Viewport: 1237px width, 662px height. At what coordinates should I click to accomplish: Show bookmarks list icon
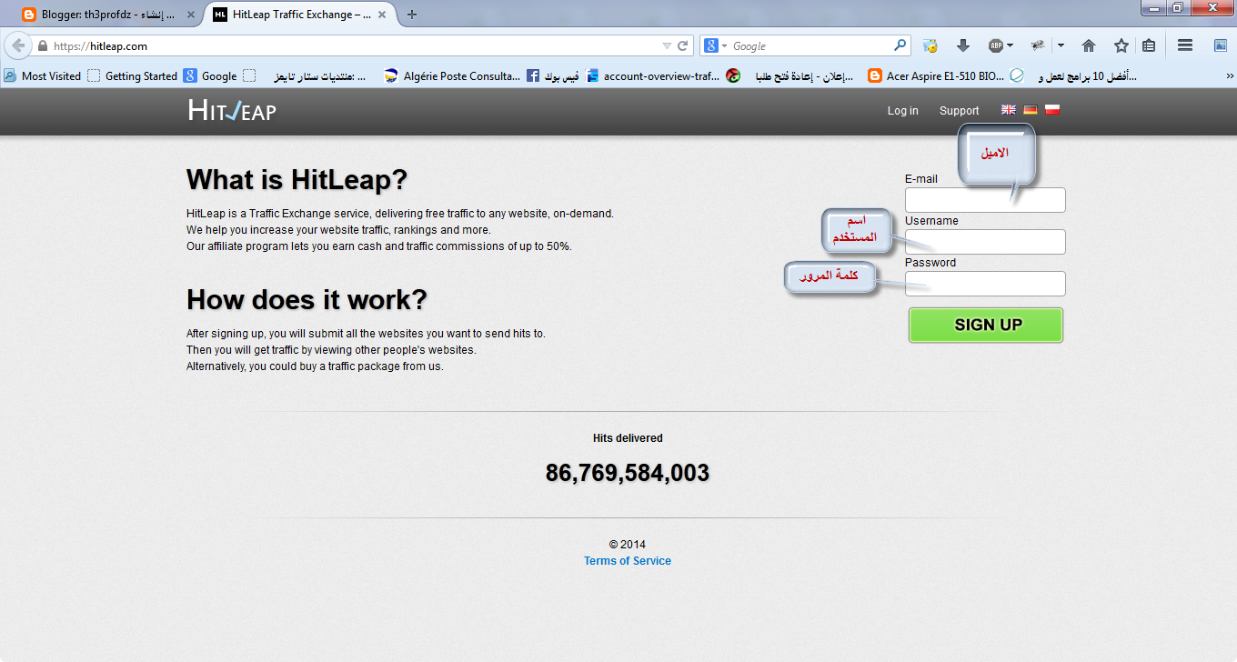[x=1149, y=45]
